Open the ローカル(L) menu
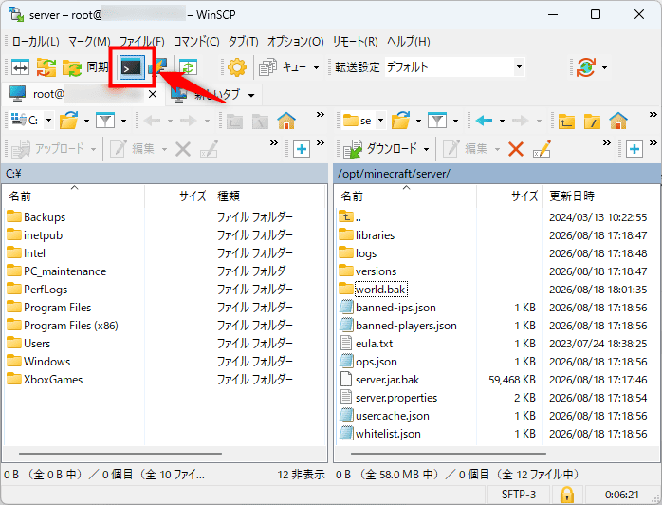Screen dimensions: 662x505 click(35, 42)
